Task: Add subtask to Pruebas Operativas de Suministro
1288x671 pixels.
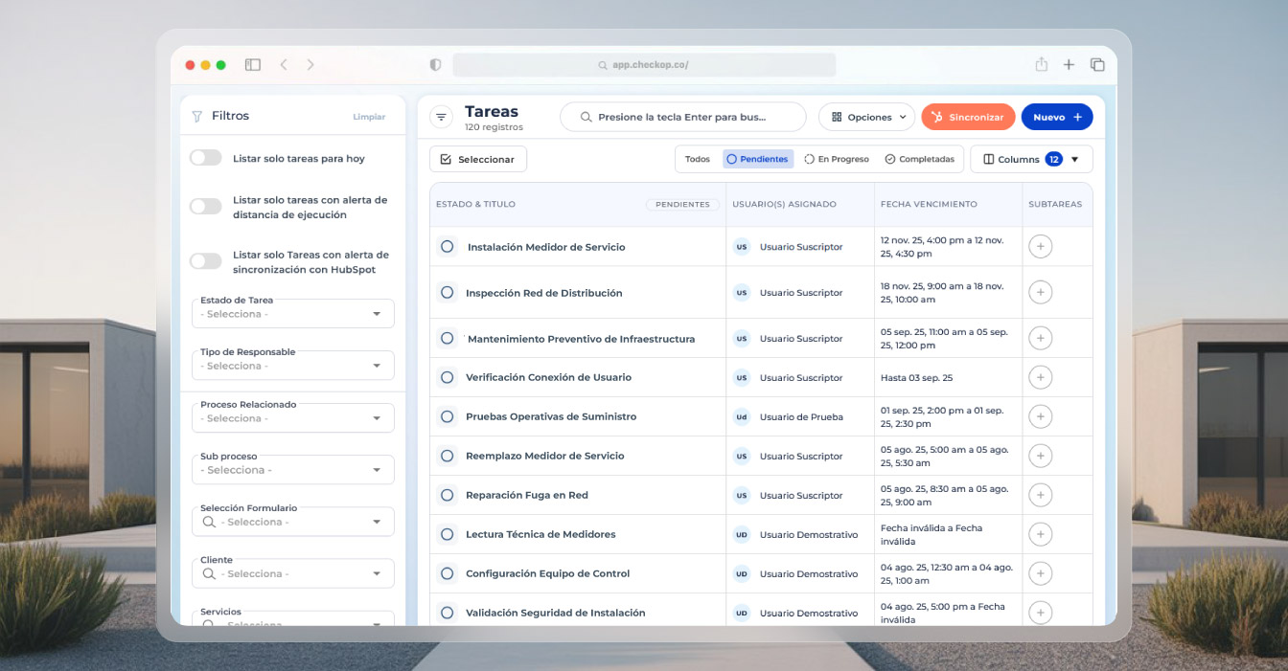Action: click(1040, 416)
